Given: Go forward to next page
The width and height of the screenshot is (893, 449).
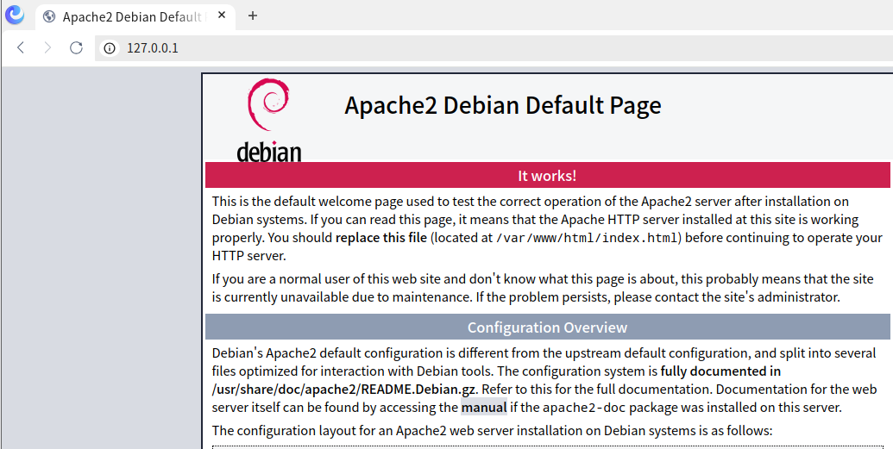Looking at the screenshot, I should click(47, 47).
